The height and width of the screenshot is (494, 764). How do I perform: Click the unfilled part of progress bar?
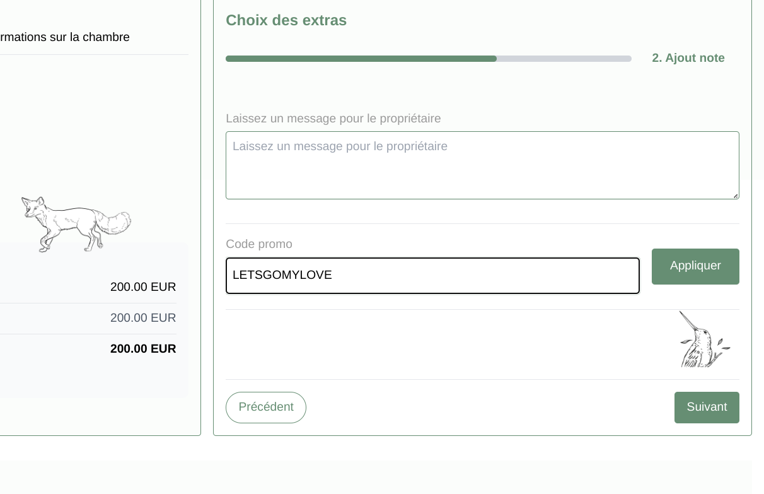pyautogui.click(x=564, y=59)
